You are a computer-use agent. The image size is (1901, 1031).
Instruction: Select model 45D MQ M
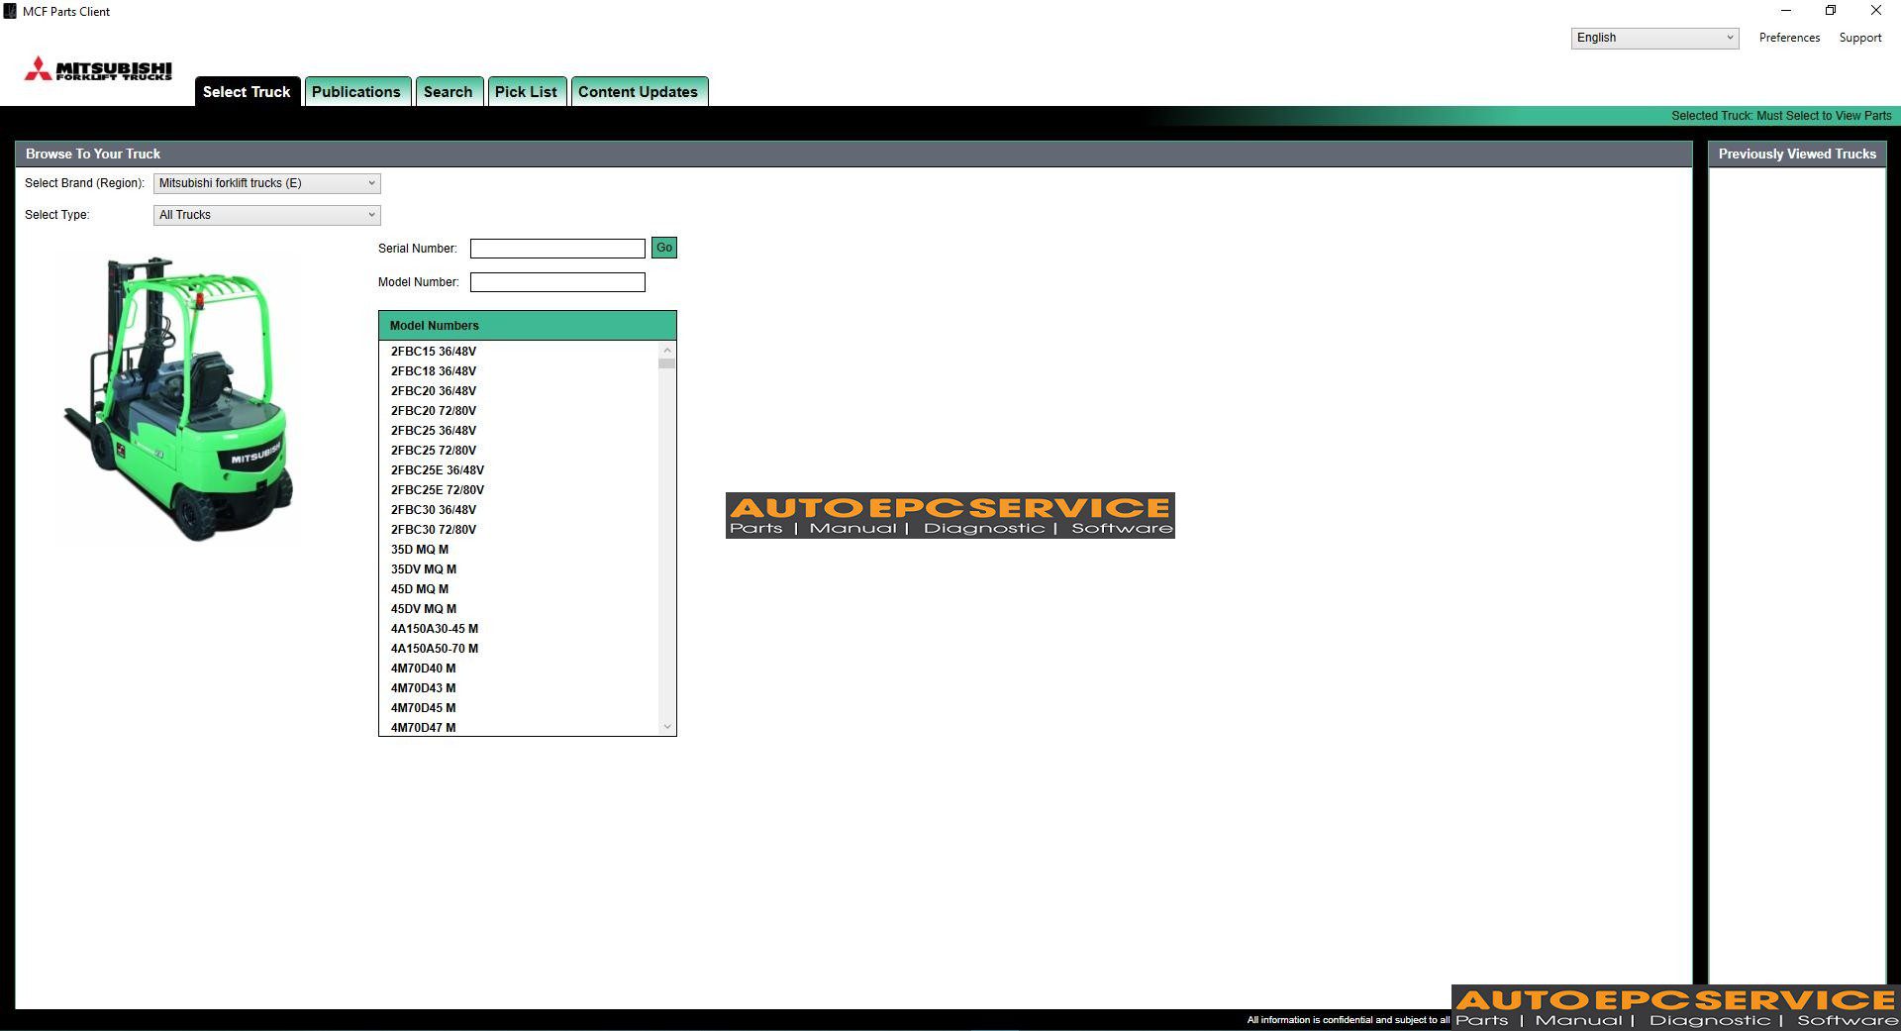[519, 589]
